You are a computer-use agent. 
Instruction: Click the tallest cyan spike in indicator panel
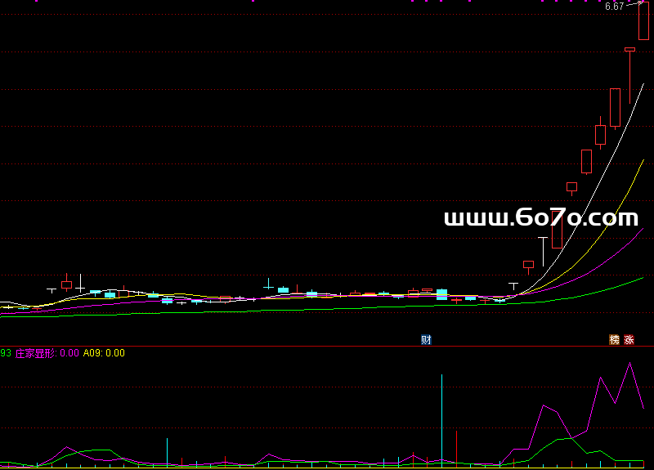coord(441,420)
